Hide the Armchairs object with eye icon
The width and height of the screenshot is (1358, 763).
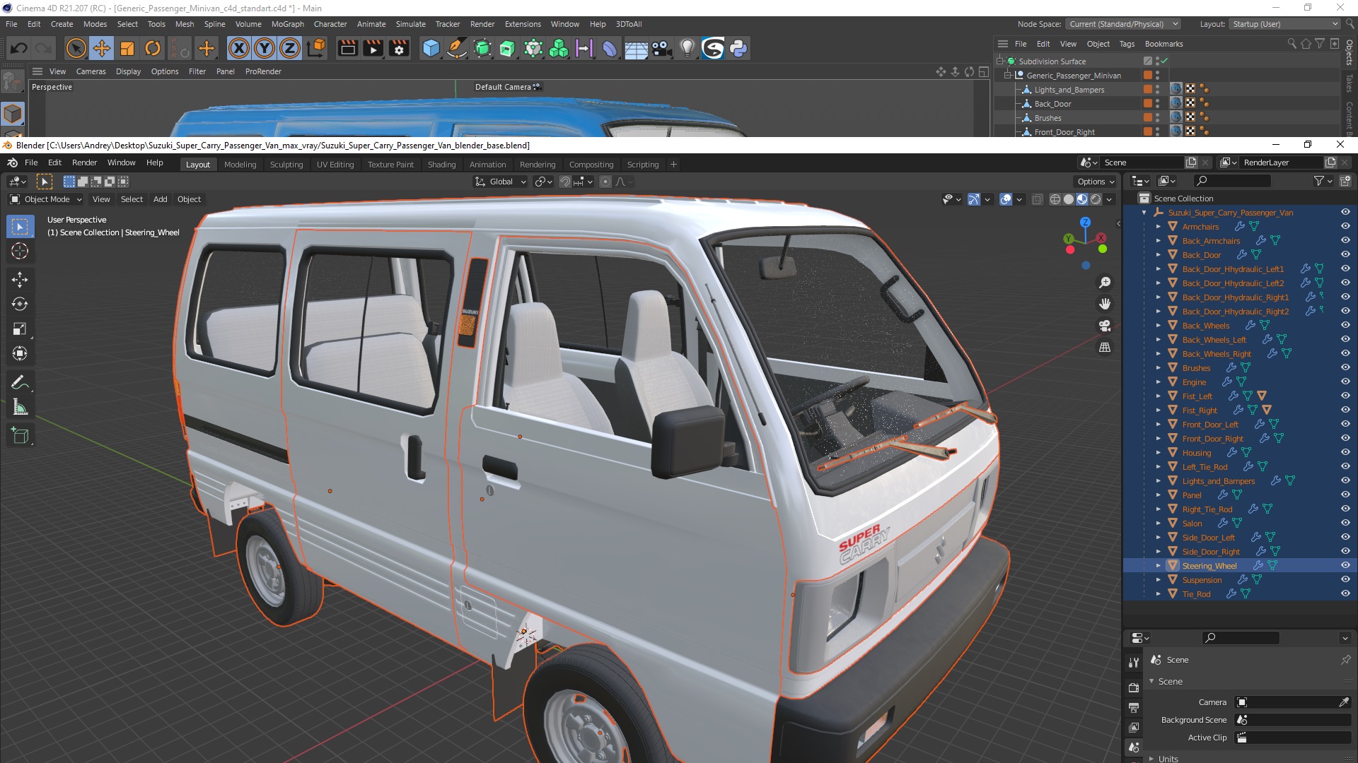tap(1345, 227)
